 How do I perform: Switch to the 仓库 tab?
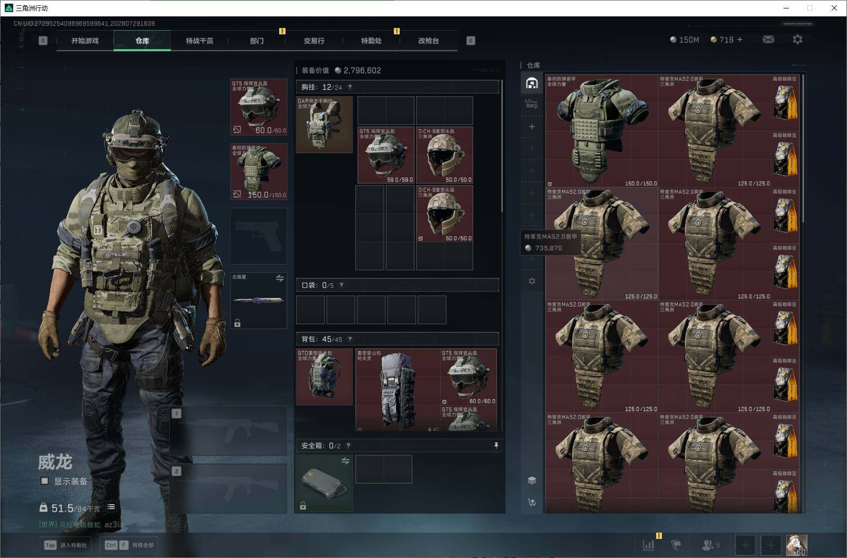click(142, 41)
